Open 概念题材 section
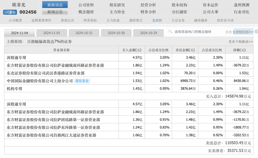The width and height of the screenshot is (258, 158). pyautogui.click(x=86, y=12)
